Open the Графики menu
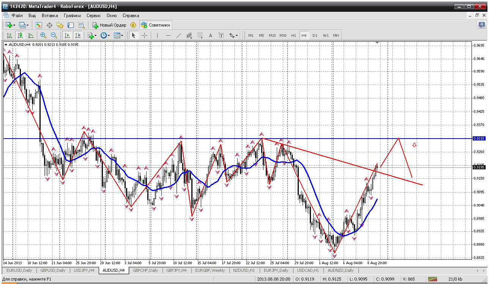The width and height of the screenshot is (489, 284). tap(72, 16)
